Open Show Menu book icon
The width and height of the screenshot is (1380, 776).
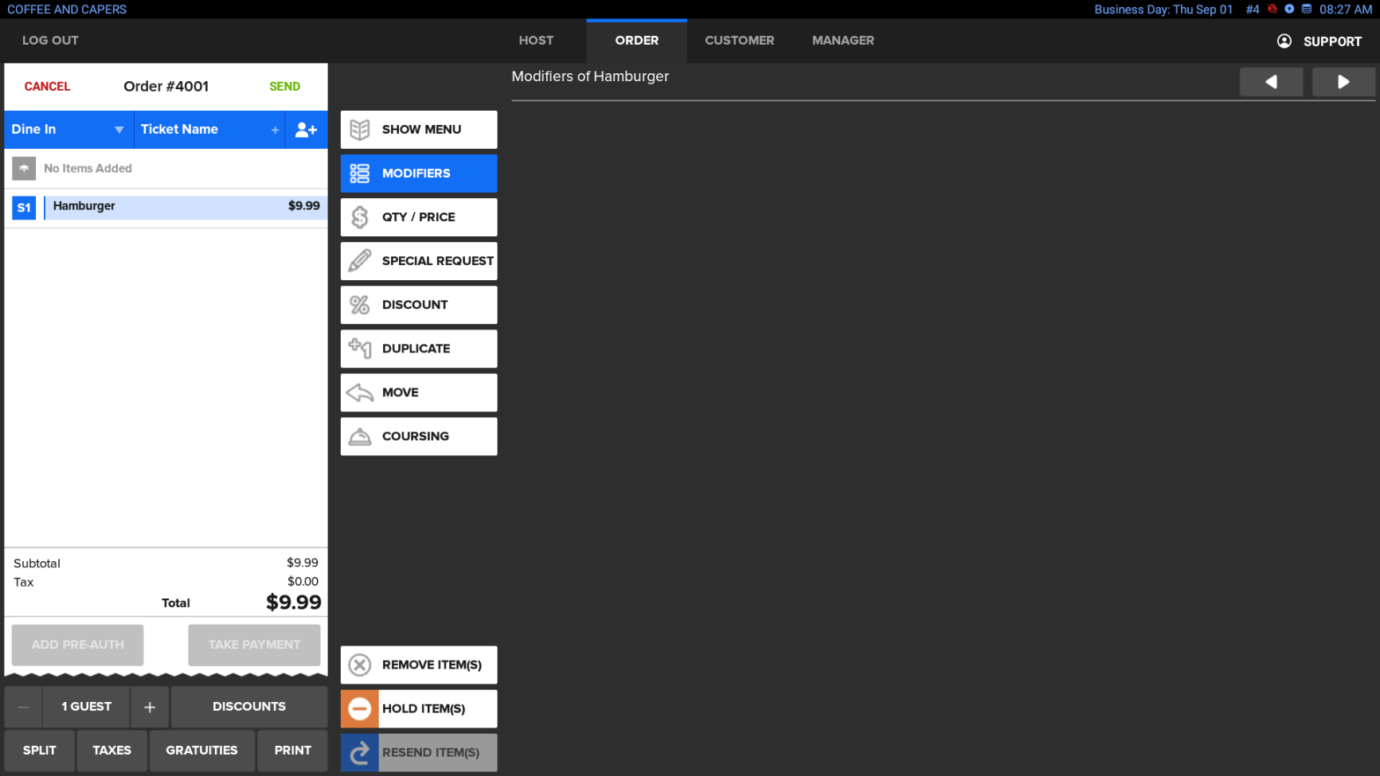[360, 130]
